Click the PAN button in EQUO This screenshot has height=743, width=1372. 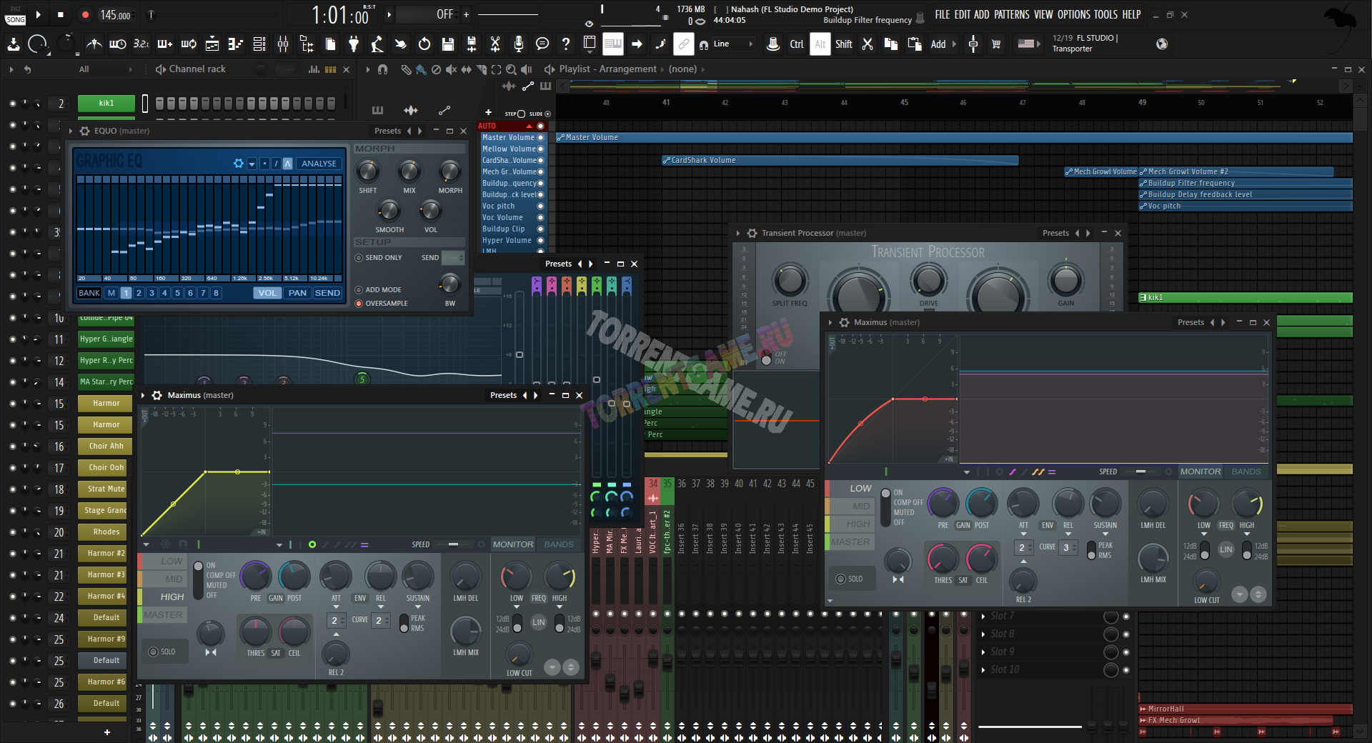(297, 293)
